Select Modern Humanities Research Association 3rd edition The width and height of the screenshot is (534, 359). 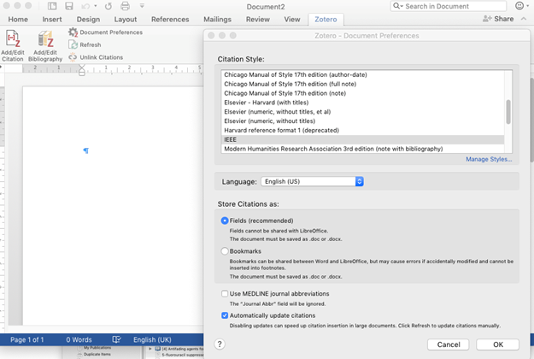(362, 149)
